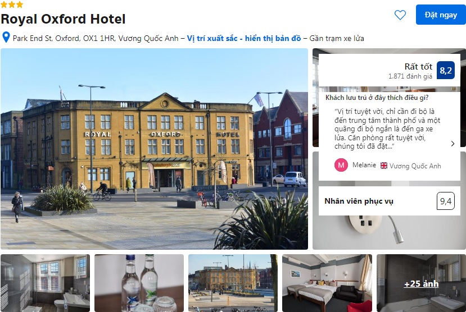The height and width of the screenshot is (312, 466).
Task: View the twin bedroom photo thumbnail
Action: click(327, 283)
